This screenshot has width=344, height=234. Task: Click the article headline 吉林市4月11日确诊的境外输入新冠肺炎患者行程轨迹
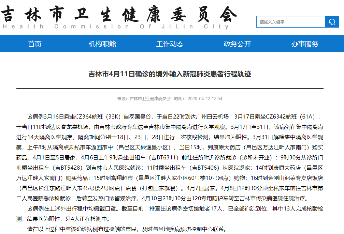coord(170,74)
